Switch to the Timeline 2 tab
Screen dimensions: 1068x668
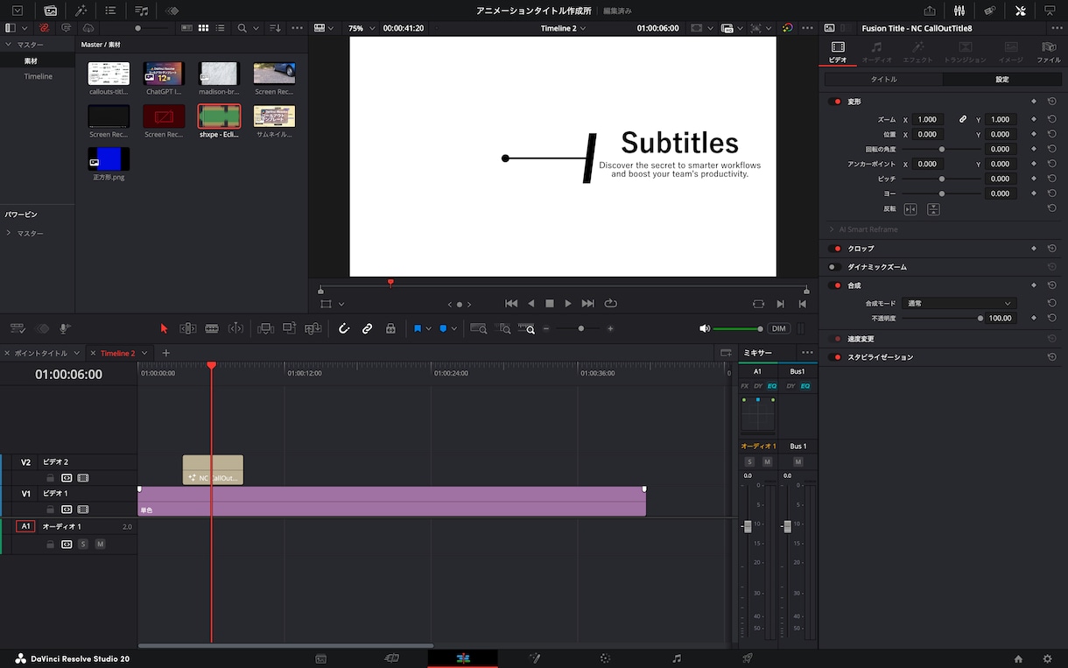point(117,353)
